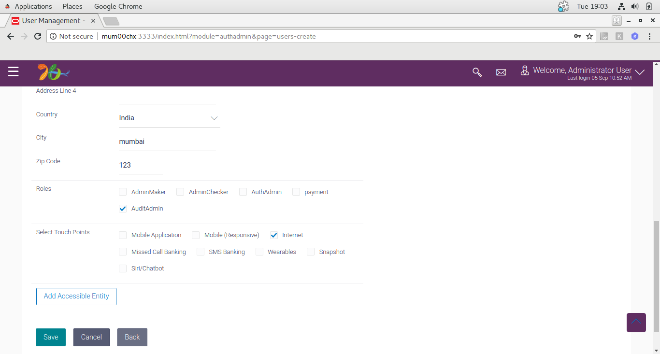Viewport: 660px width, 354px height.
Task: Open search with magnifier icon
Action: coord(477,72)
